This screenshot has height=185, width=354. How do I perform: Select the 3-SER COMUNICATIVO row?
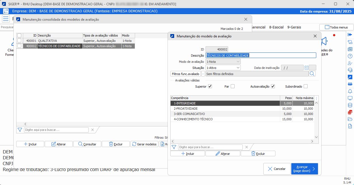(242, 114)
